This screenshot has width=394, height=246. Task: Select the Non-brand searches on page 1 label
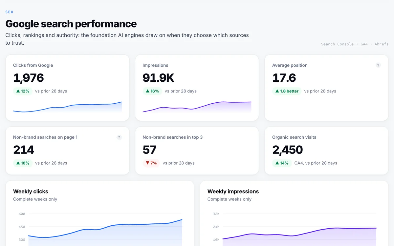45,137
